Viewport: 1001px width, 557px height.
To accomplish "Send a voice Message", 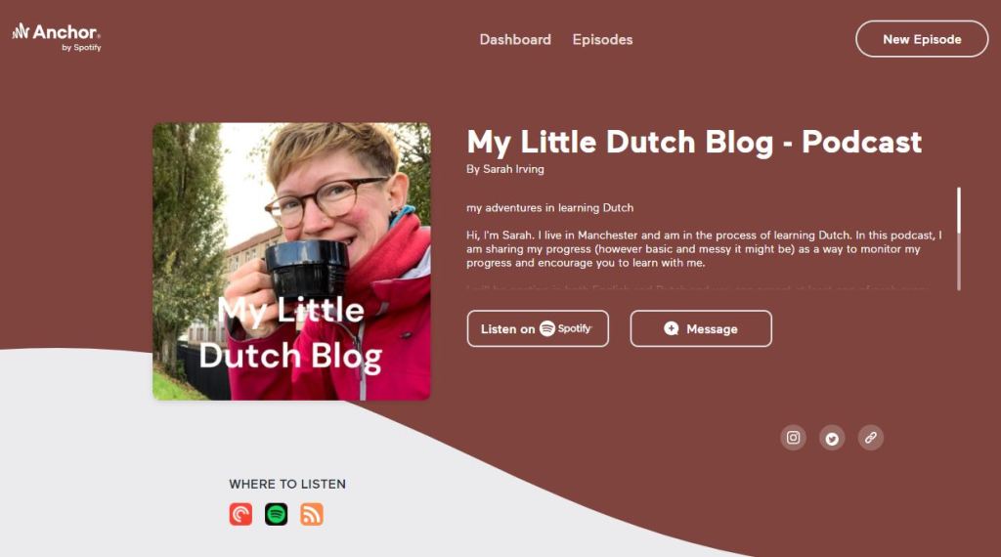I will coord(701,328).
